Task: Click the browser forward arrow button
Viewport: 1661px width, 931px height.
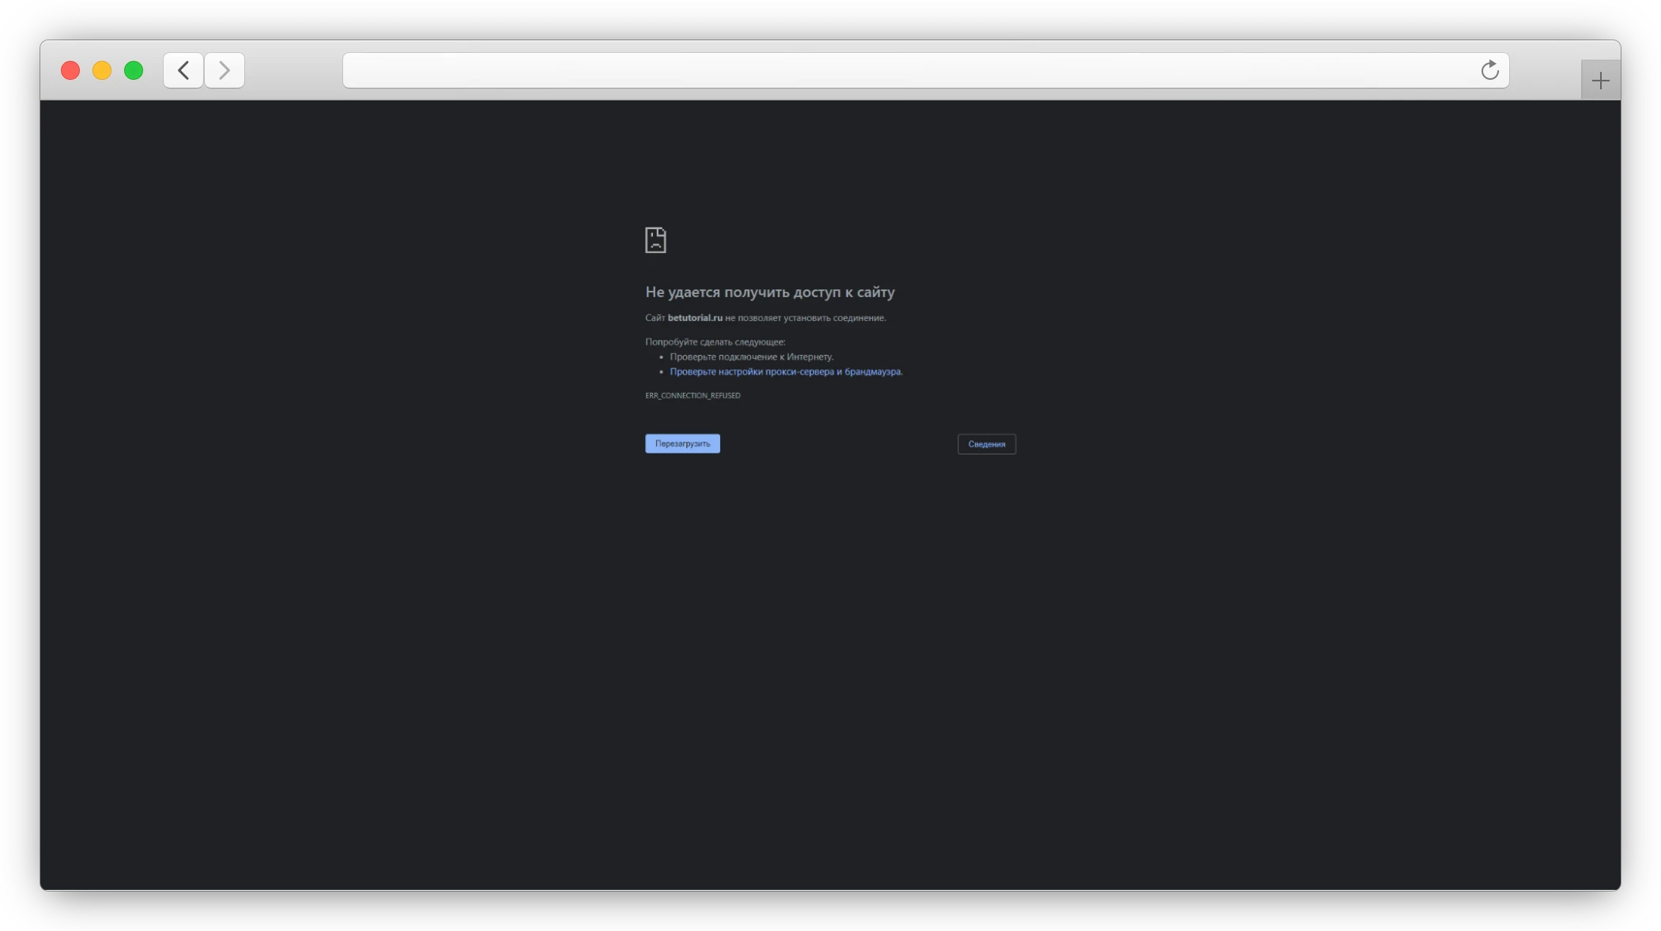Action: [225, 70]
